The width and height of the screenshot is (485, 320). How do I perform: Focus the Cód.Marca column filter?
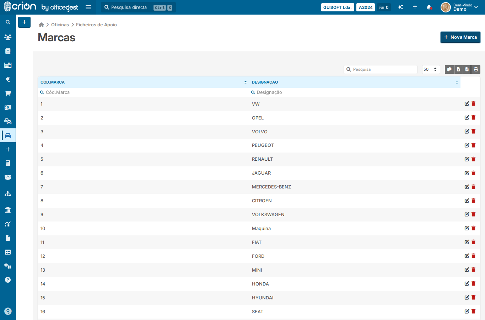pos(144,92)
